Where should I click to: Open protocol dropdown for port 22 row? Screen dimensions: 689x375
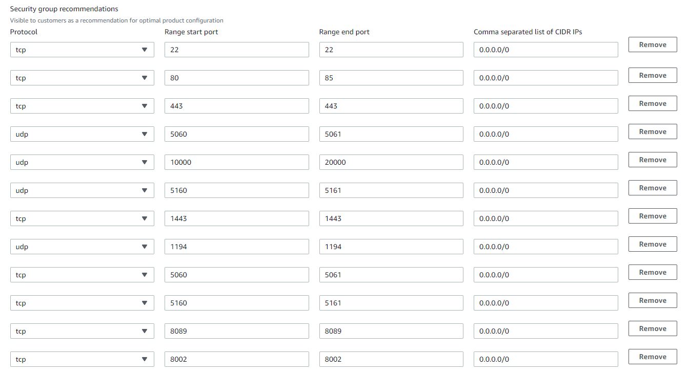pyautogui.click(x=82, y=50)
